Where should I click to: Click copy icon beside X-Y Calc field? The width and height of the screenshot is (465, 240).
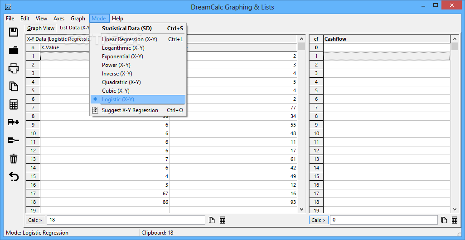pyautogui.click(x=212, y=220)
